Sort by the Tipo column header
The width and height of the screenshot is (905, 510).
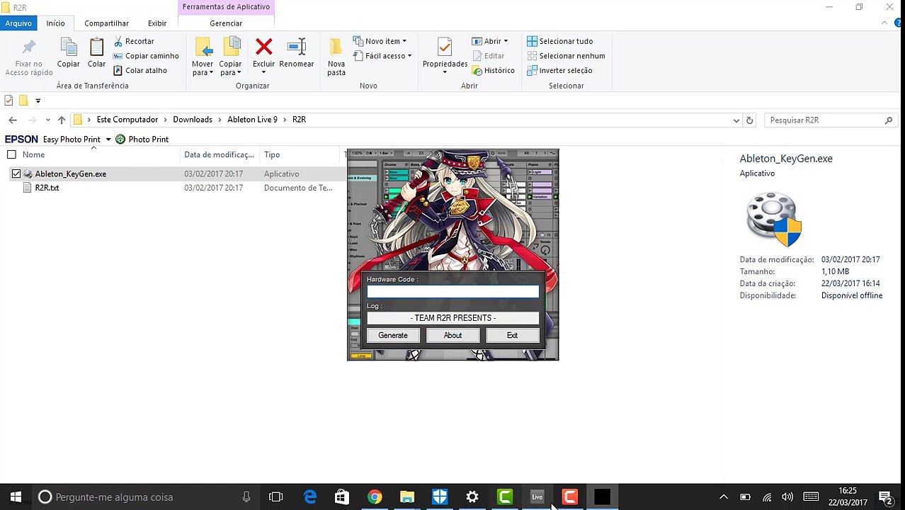(x=272, y=154)
